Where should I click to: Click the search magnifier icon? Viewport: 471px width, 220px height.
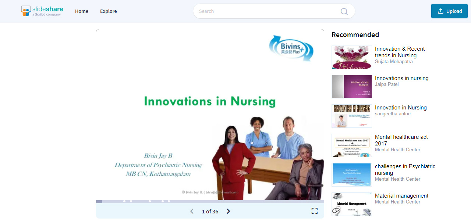click(344, 11)
